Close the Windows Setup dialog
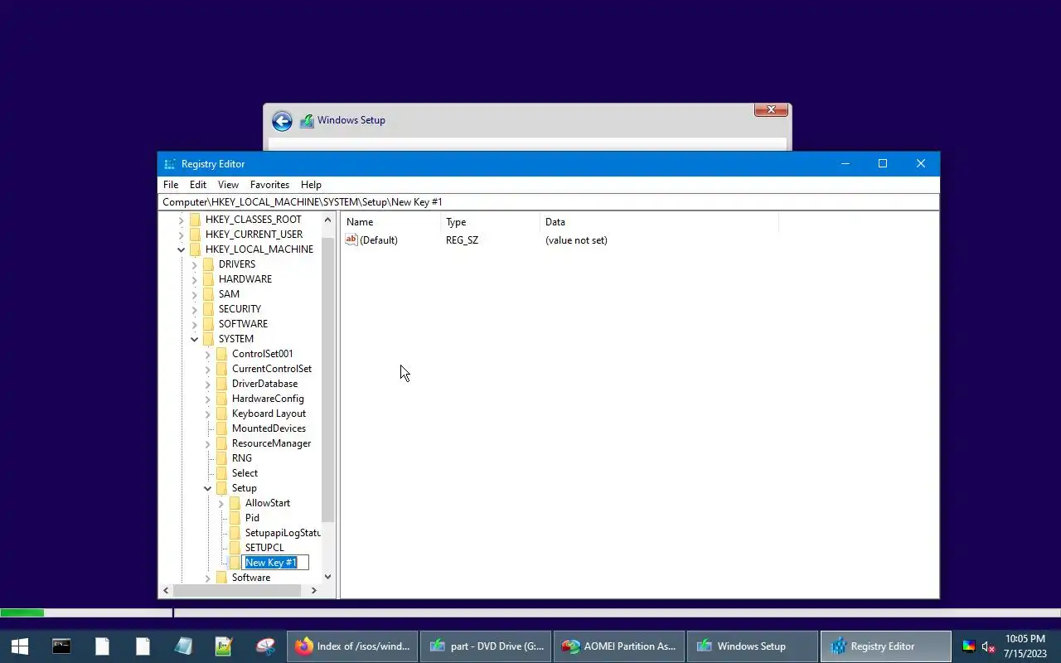 point(771,109)
